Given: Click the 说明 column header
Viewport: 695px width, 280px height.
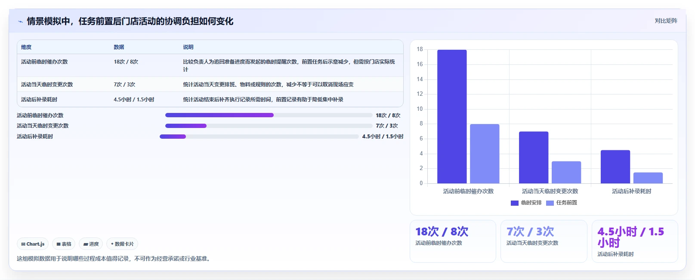Looking at the screenshot, I should pyautogui.click(x=188, y=47).
